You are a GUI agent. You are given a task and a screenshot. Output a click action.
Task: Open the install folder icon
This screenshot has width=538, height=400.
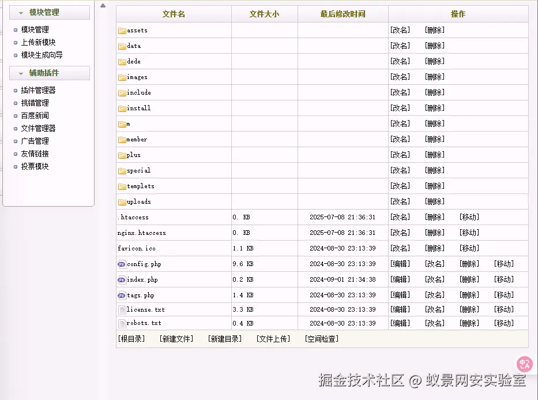point(122,109)
